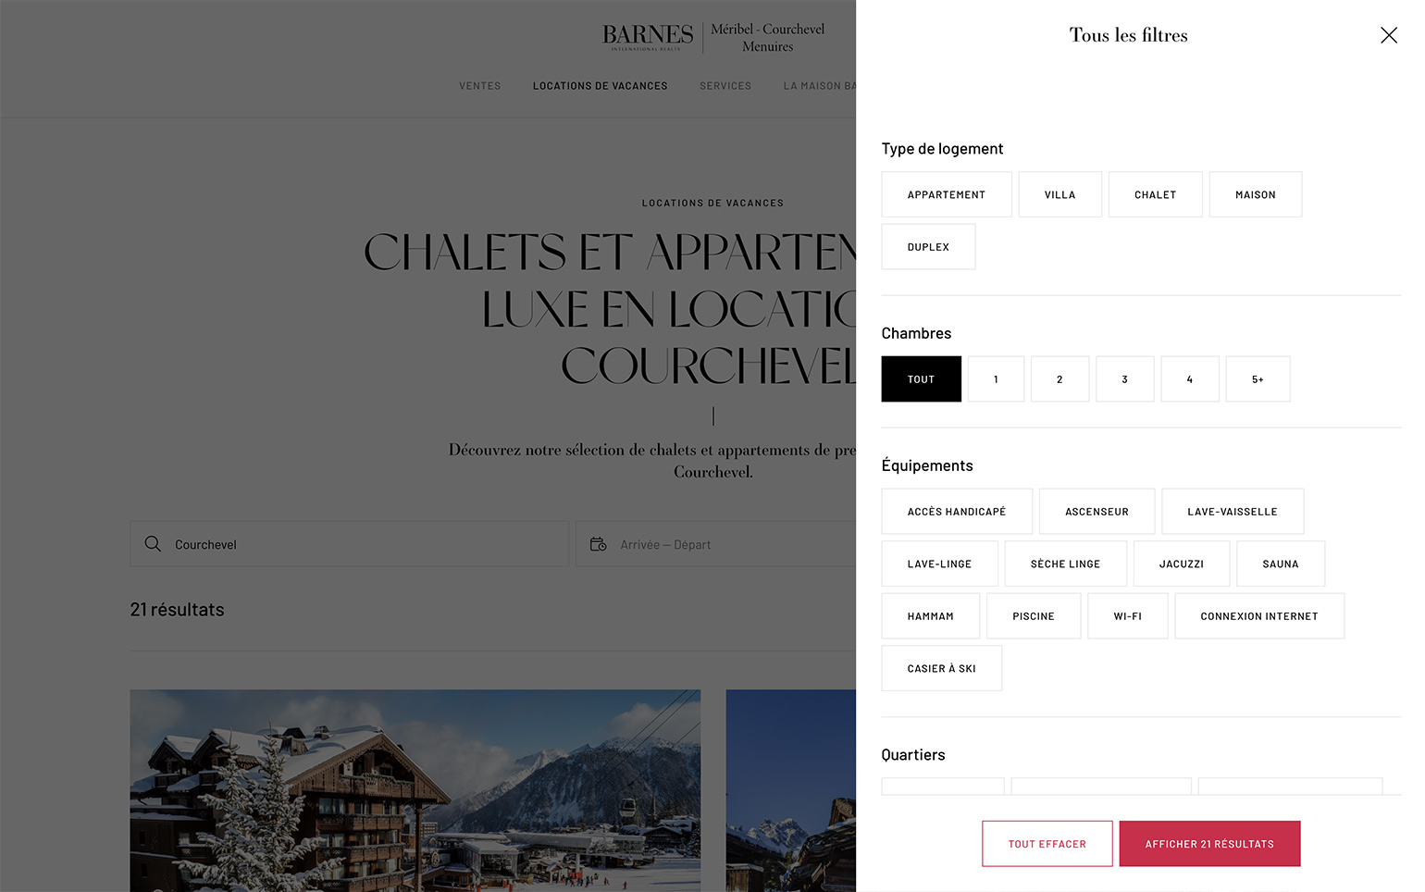
Task: Toggle the Appartement housing type filter
Action: (x=946, y=194)
